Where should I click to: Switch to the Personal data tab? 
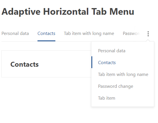tap(15, 33)
